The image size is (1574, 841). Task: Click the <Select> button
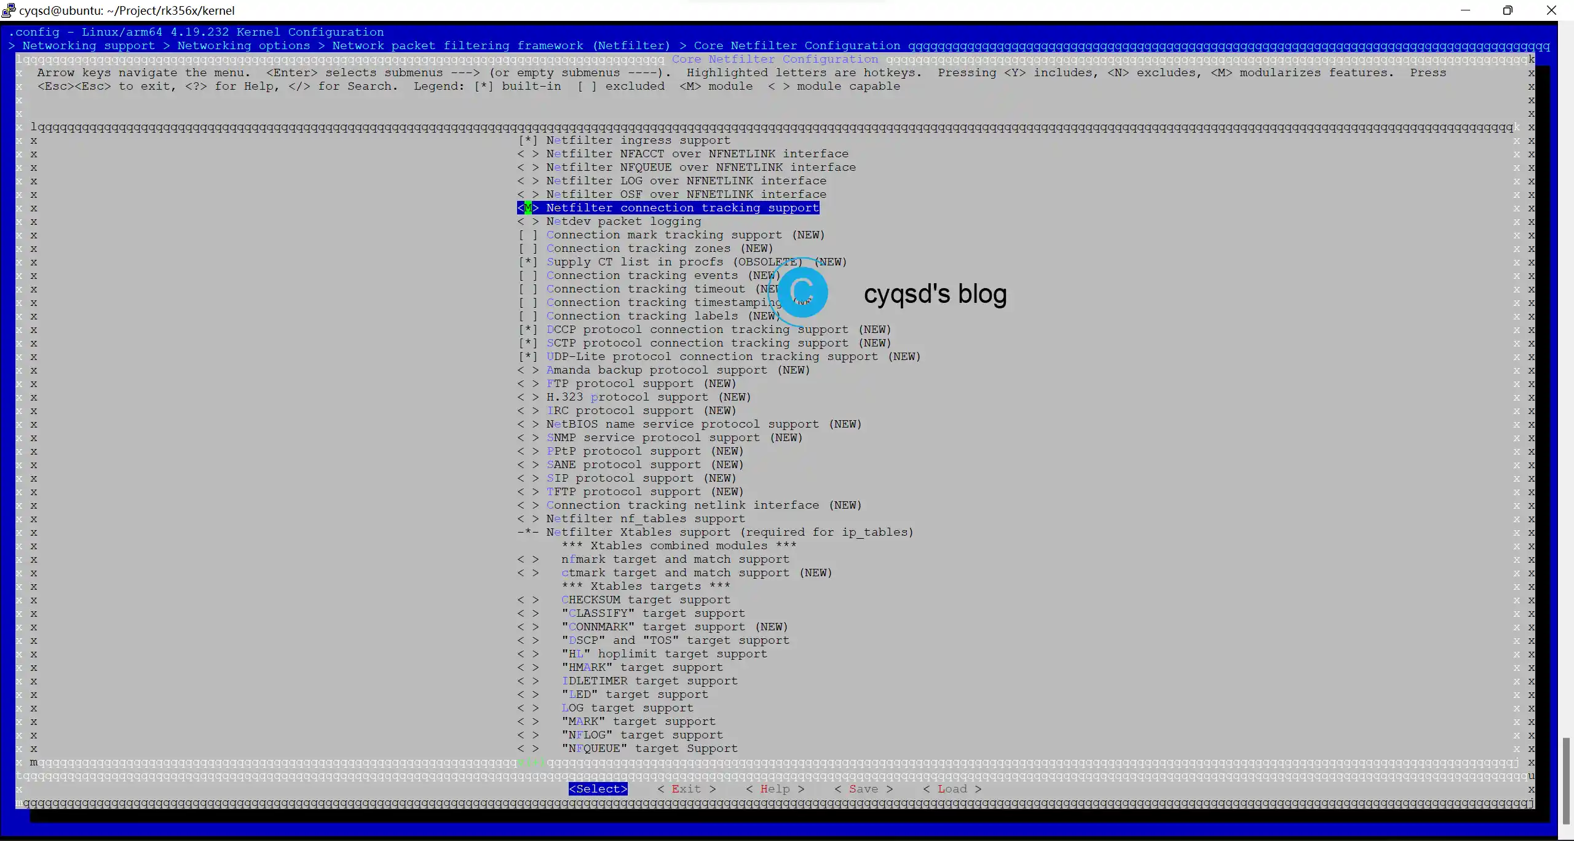[598, 789]
